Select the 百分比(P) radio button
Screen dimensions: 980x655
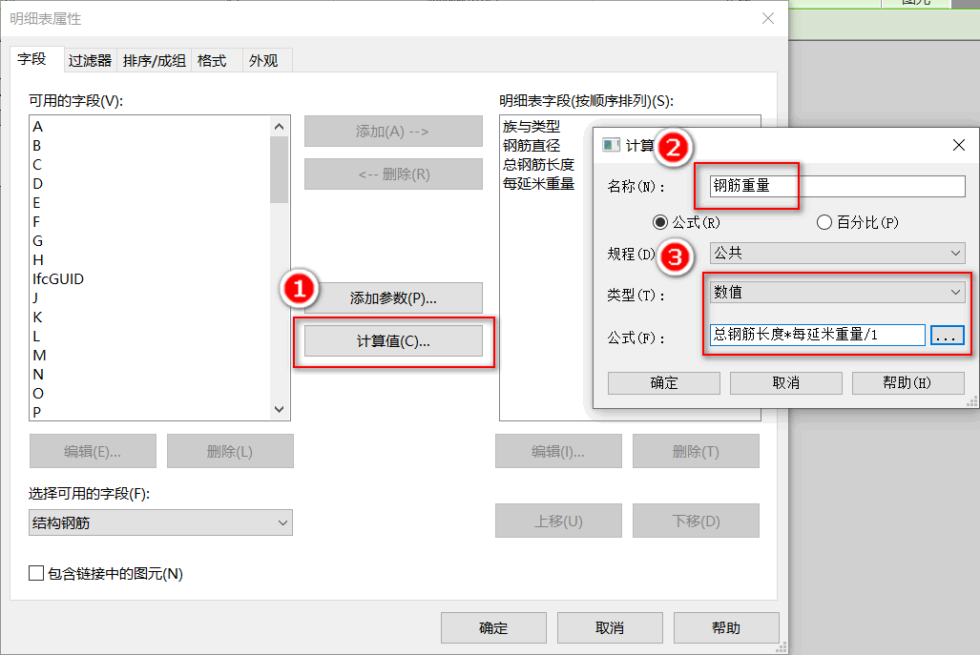824,222
